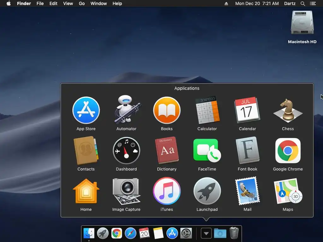Open App Store icon in the Dock

click(x=172, y=233)
